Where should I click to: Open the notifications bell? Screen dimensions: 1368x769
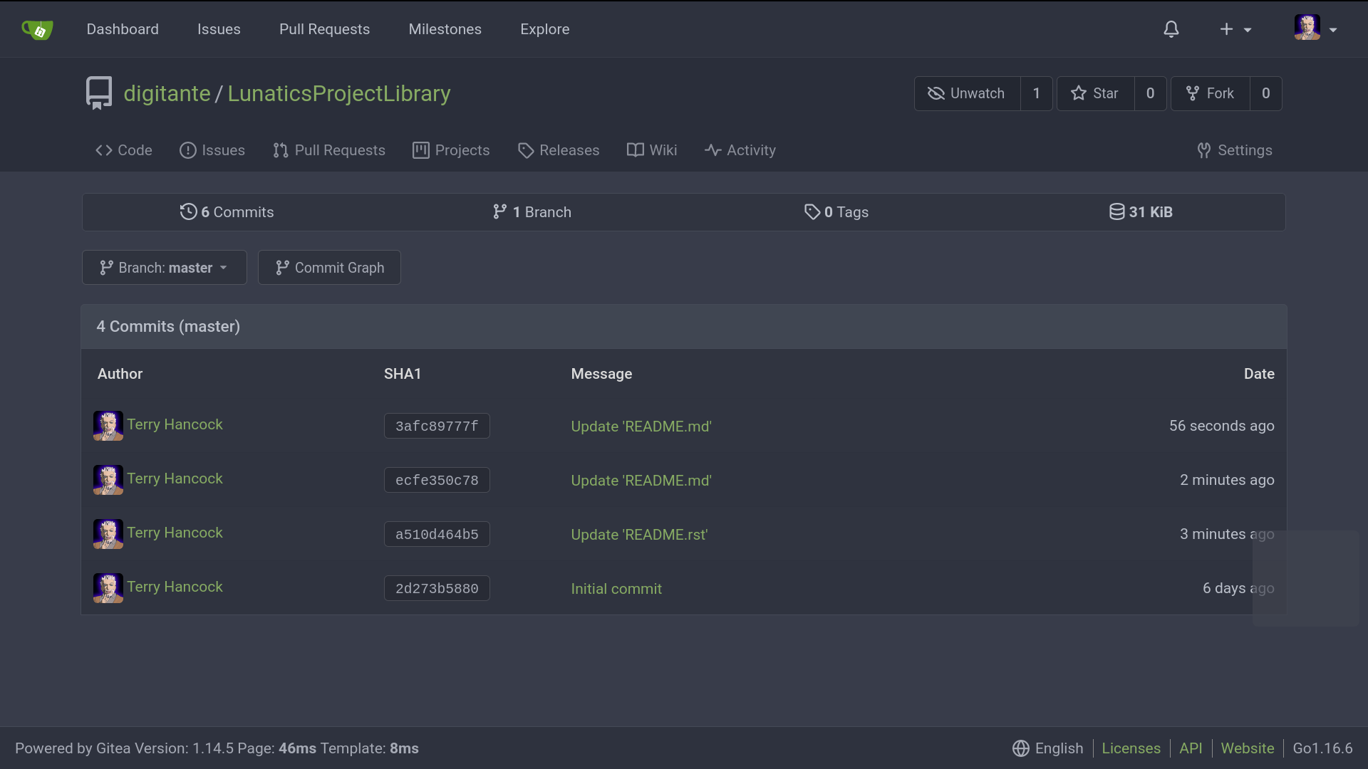1171,29
